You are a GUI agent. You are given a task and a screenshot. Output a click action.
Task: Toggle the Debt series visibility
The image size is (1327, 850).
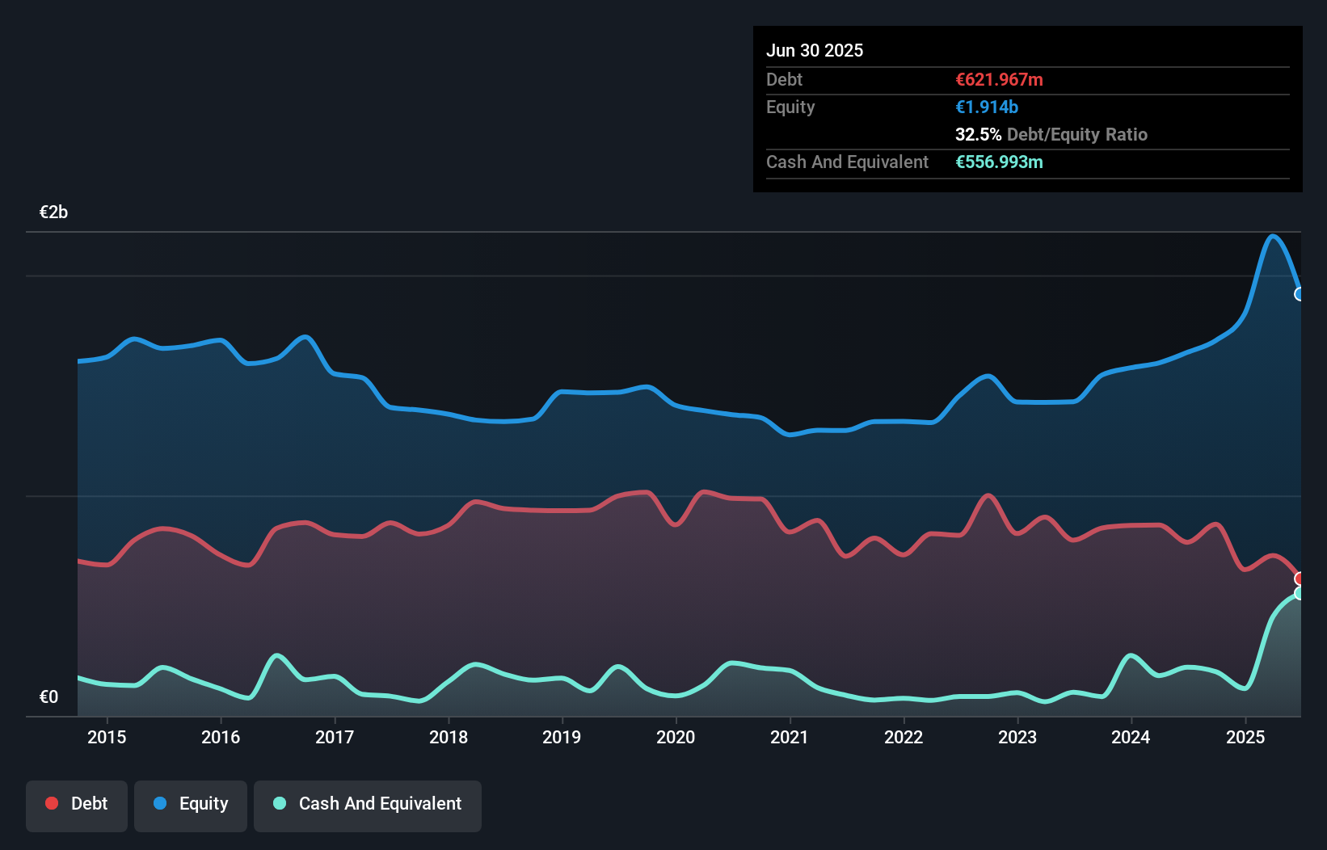coord(77,804)
